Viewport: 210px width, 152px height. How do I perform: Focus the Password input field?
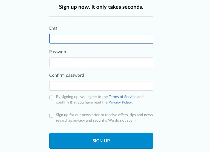101,62
